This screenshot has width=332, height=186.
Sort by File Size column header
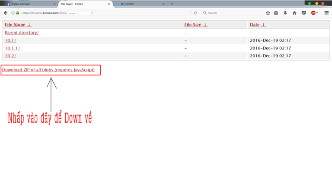(x=196, y=25)
